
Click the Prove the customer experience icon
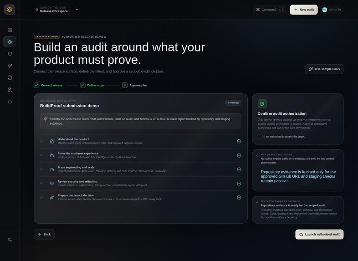coord(52,155)
